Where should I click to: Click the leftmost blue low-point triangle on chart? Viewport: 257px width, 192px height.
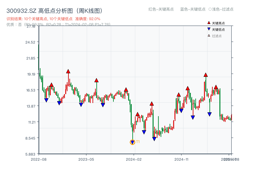(x=46, y=100)
